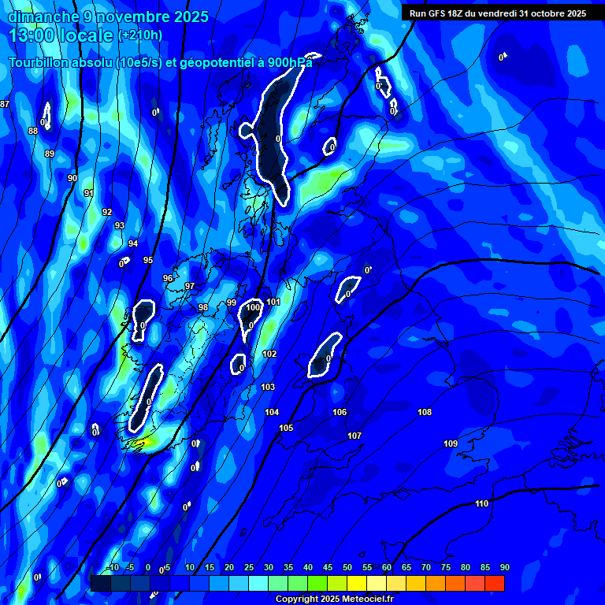
Task: Pick the red 90 swatch in the legend
Action: click(495, 584)
